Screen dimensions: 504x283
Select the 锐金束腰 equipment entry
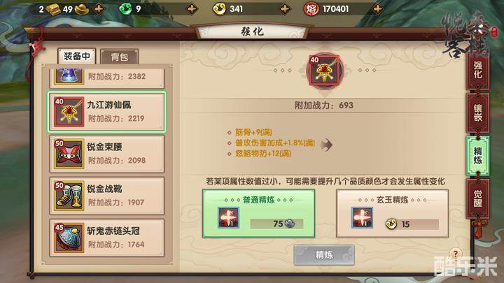click(106, 154)
